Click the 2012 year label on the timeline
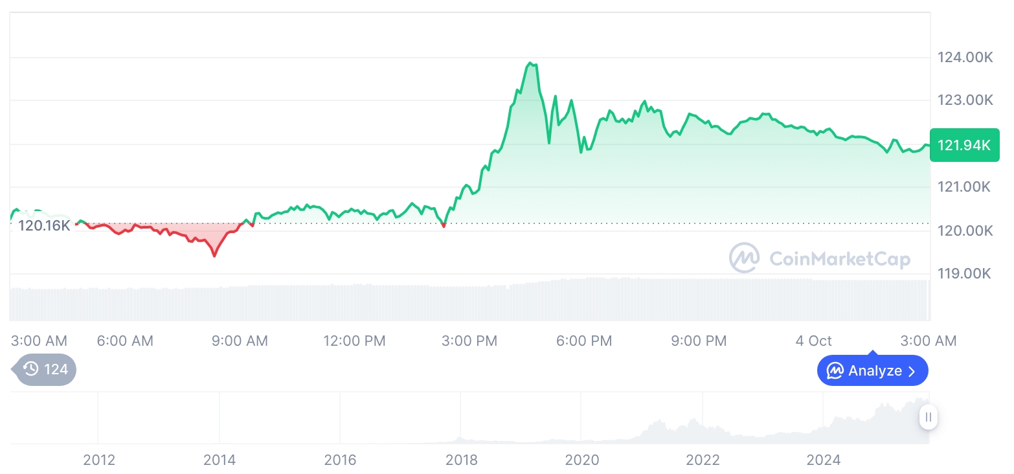 point(99,460)
